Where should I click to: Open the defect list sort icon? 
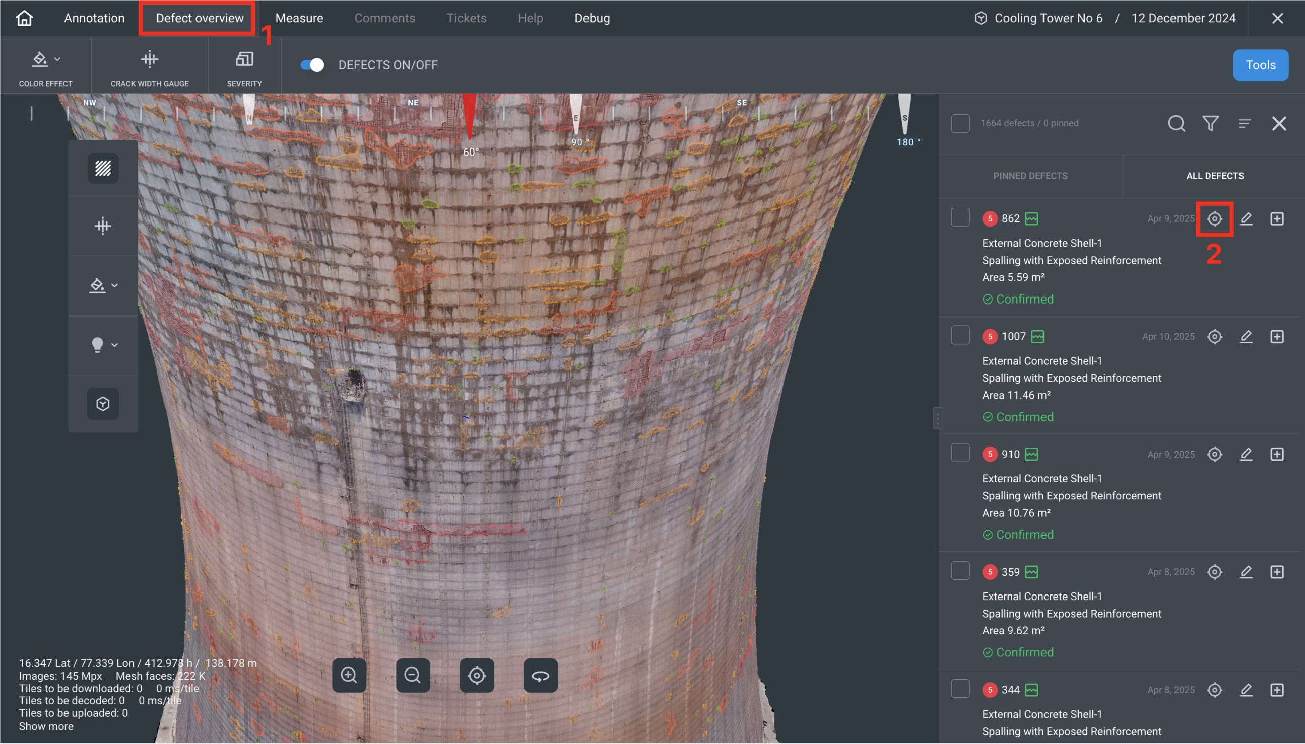click(x=1245, y=123)
